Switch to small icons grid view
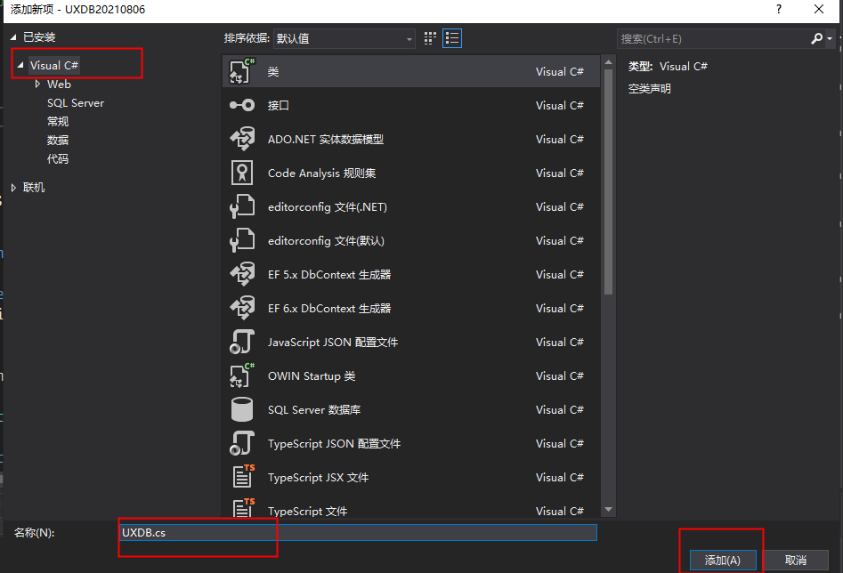 [431, 38]
